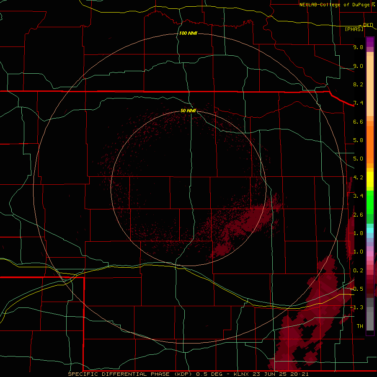This screenshot has width=377, height=377.
Task: Click the -1.3 value on color scale
Action: coord(356,307)
